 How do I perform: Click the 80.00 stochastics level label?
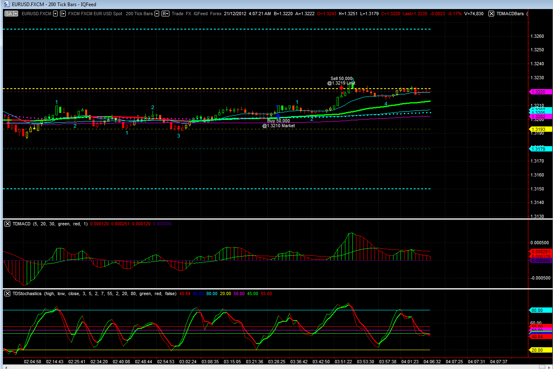[x=541, y=310]
